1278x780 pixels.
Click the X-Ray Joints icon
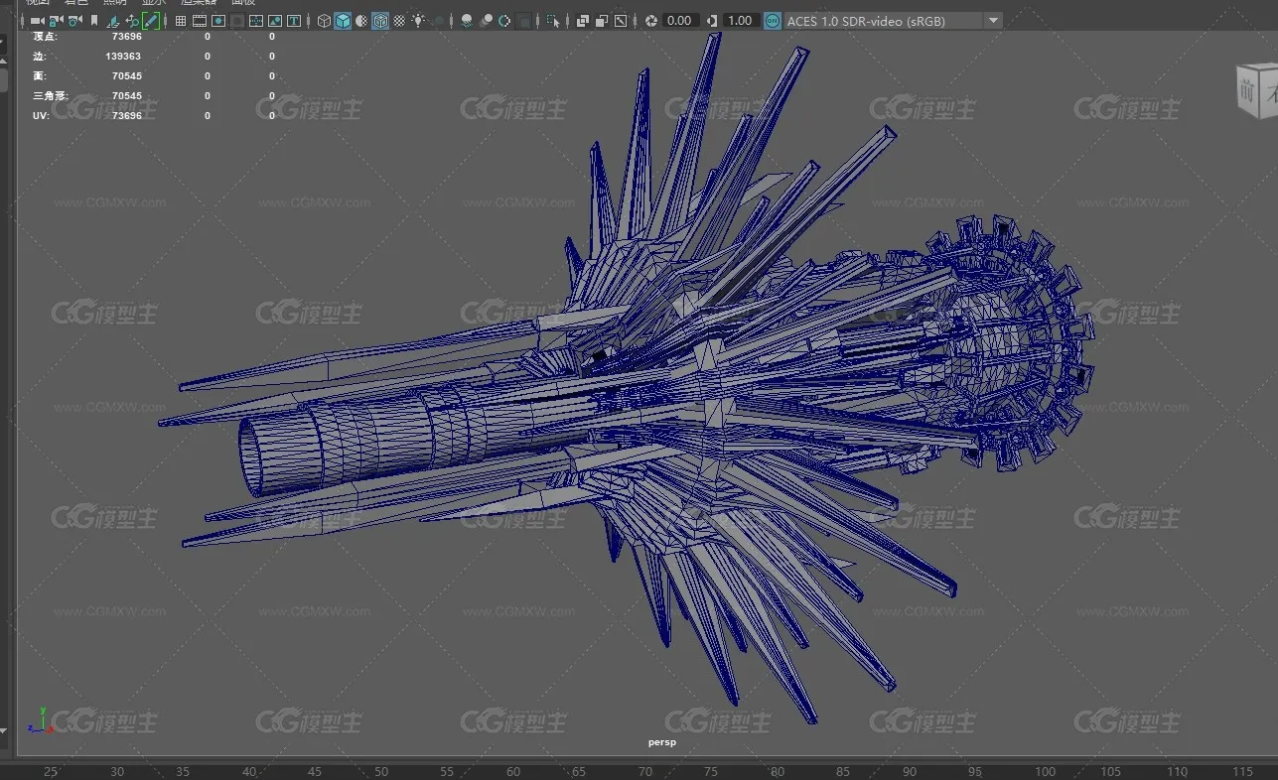click(x=621, y=20)
